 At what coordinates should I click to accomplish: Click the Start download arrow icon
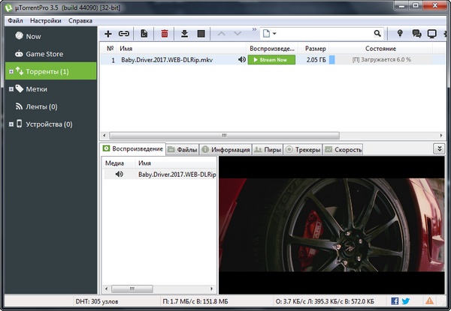point(184,34)
